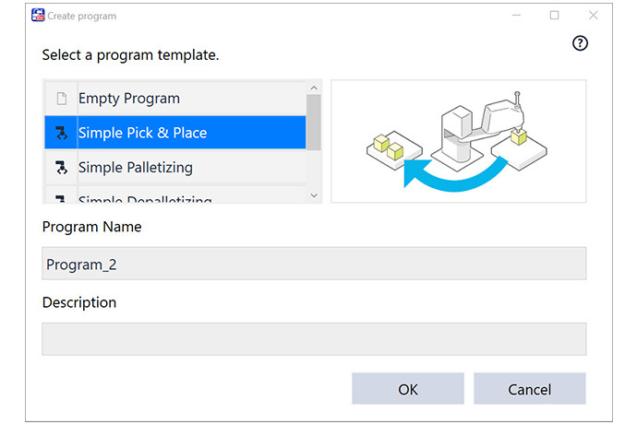Click the template list scrollbar thumb
Viewport: 637px width, 424px height.
(314, 122)
